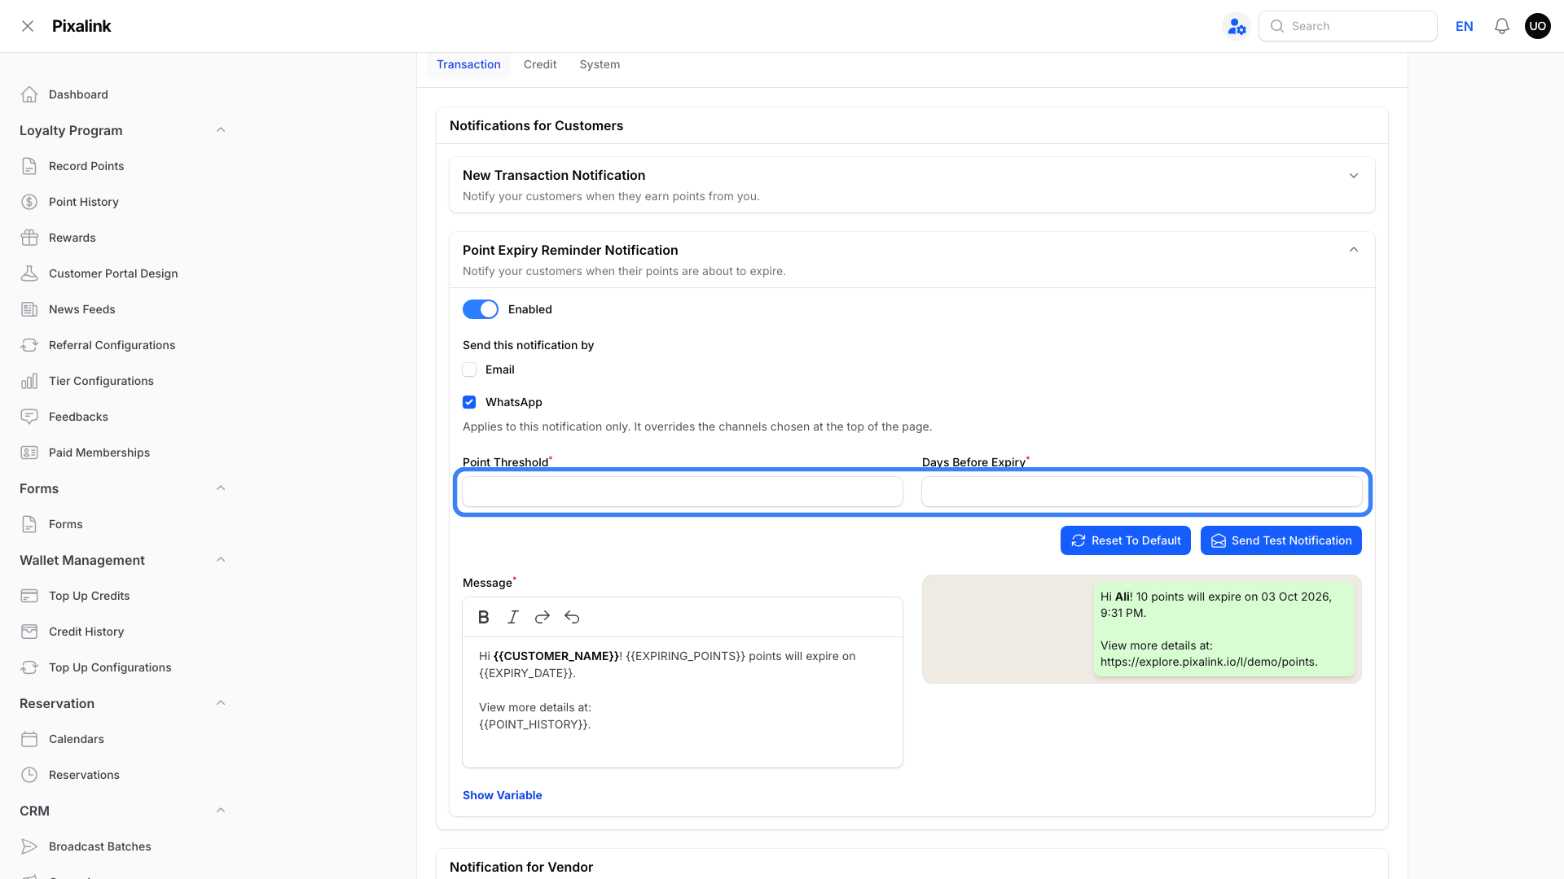
Task: Open Calendars icon in sidebar
Action: click(29, 739)
